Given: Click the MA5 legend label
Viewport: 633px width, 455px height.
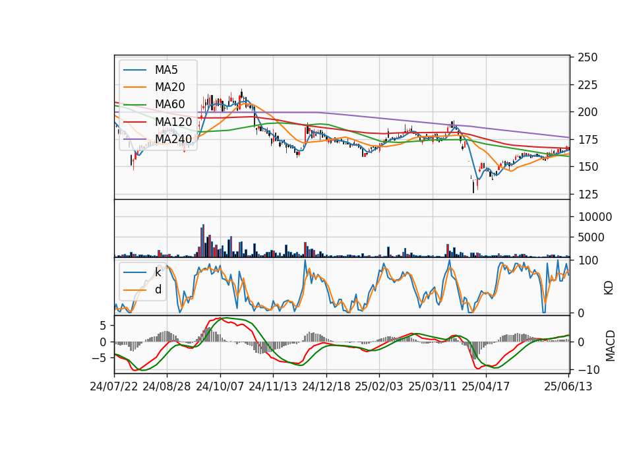Looking at the screenshot, I should click(x=166, y=70).
